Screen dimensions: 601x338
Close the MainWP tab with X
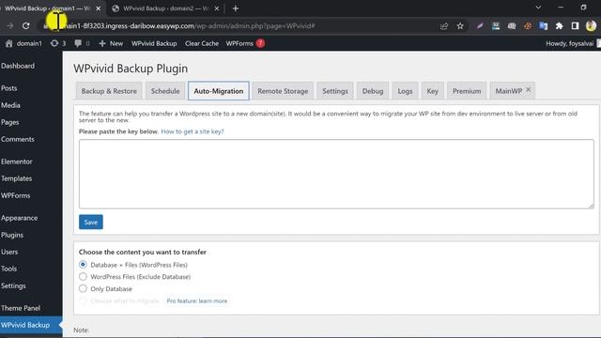tap(528, 89)
